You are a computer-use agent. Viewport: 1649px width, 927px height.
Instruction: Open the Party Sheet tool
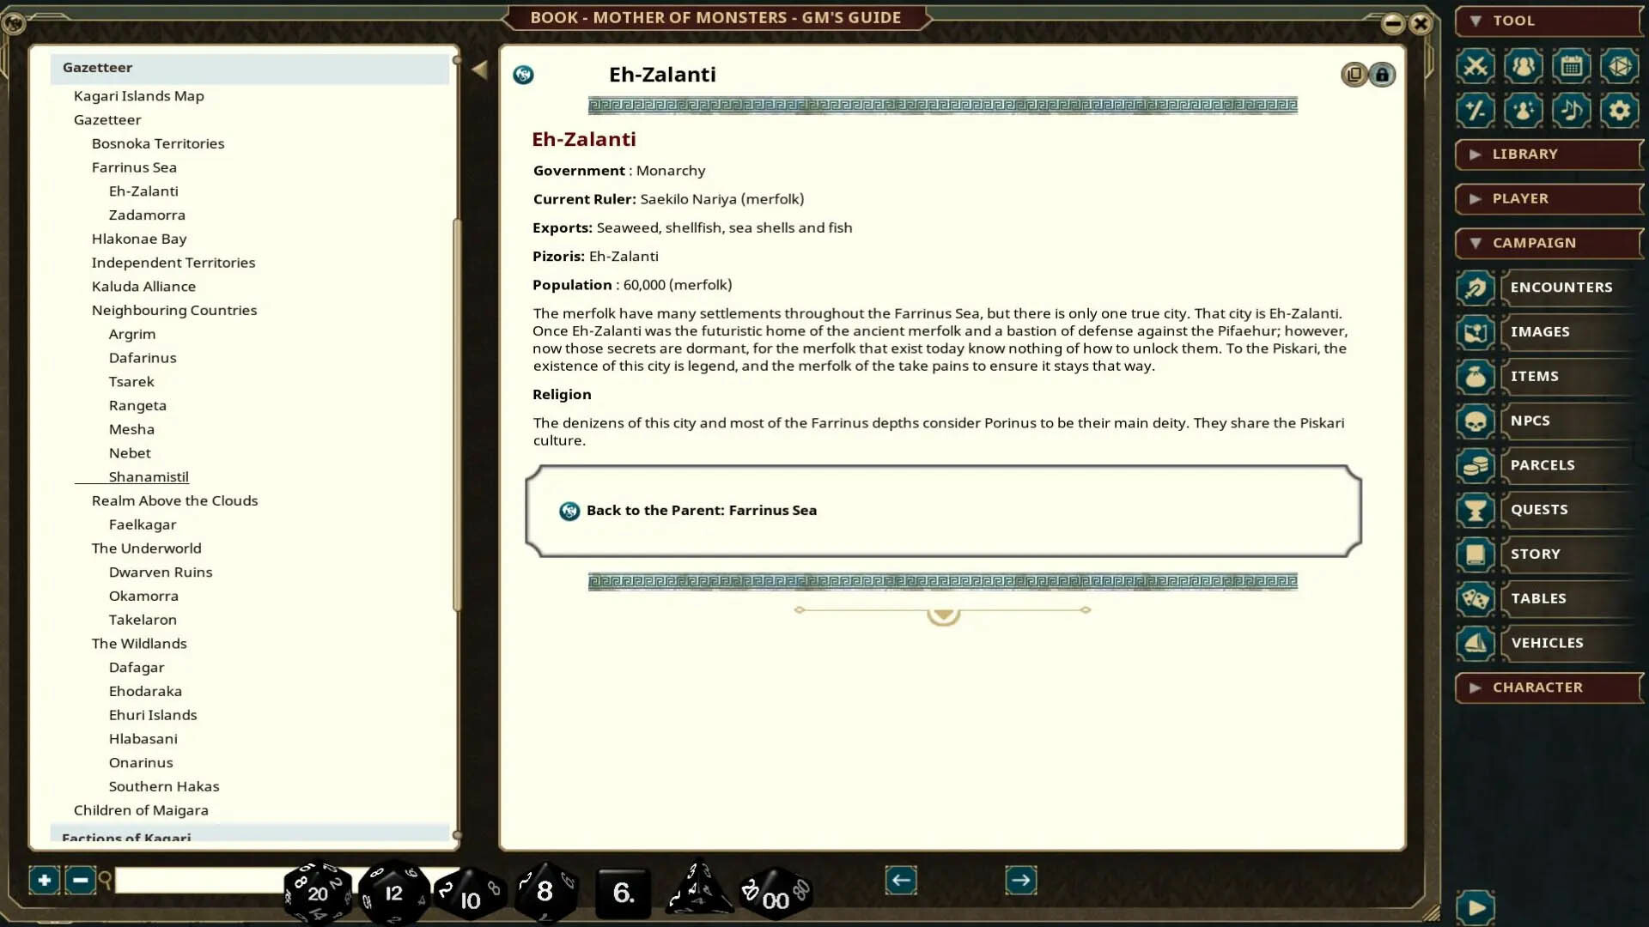(1524, 66)
